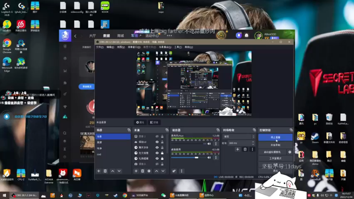Undock the 混音器 audio mixer panel

[218, 130]
